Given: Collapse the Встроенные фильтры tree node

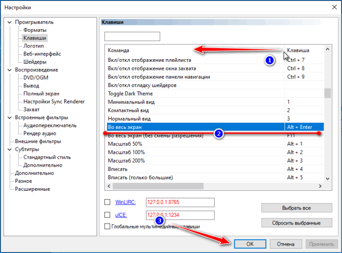Looking at the screenshot, I should click(x=10, y=117).
